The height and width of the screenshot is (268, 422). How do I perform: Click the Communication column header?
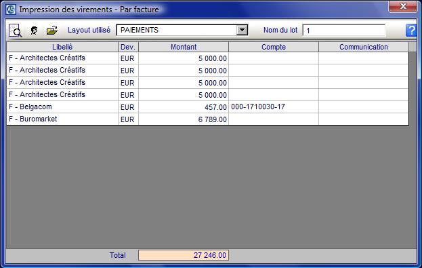pyautogui.click(x=364, y=47)
